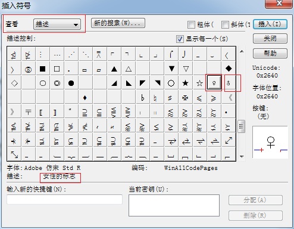Image resolution: width=294 pixels, height=229 pixels.
Task: Pick the bullseye double circle symbol
Action: click(x=57, y=83)
